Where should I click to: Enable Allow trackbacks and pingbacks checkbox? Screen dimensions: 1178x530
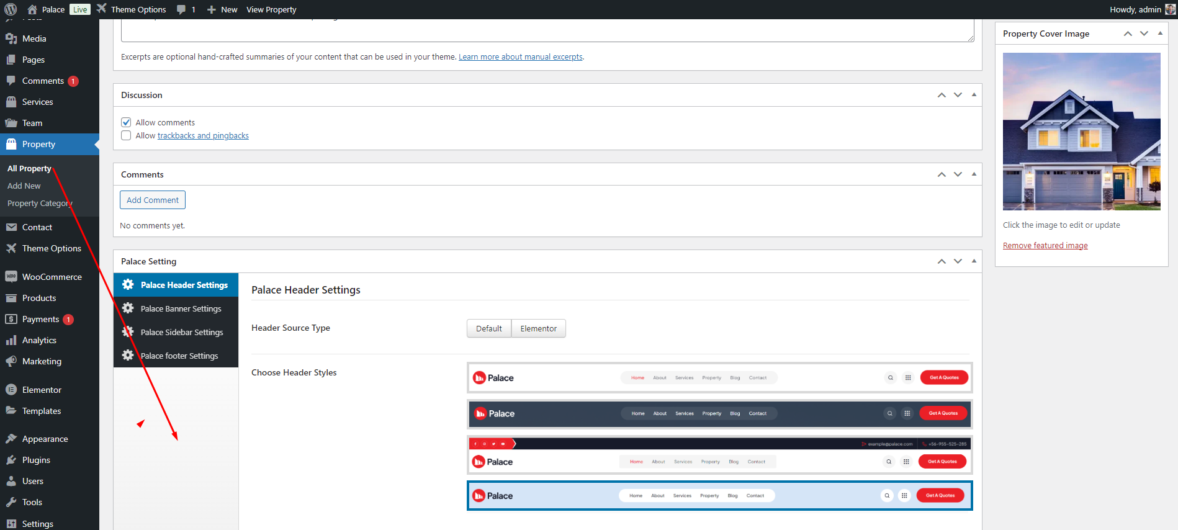(126, 135)
